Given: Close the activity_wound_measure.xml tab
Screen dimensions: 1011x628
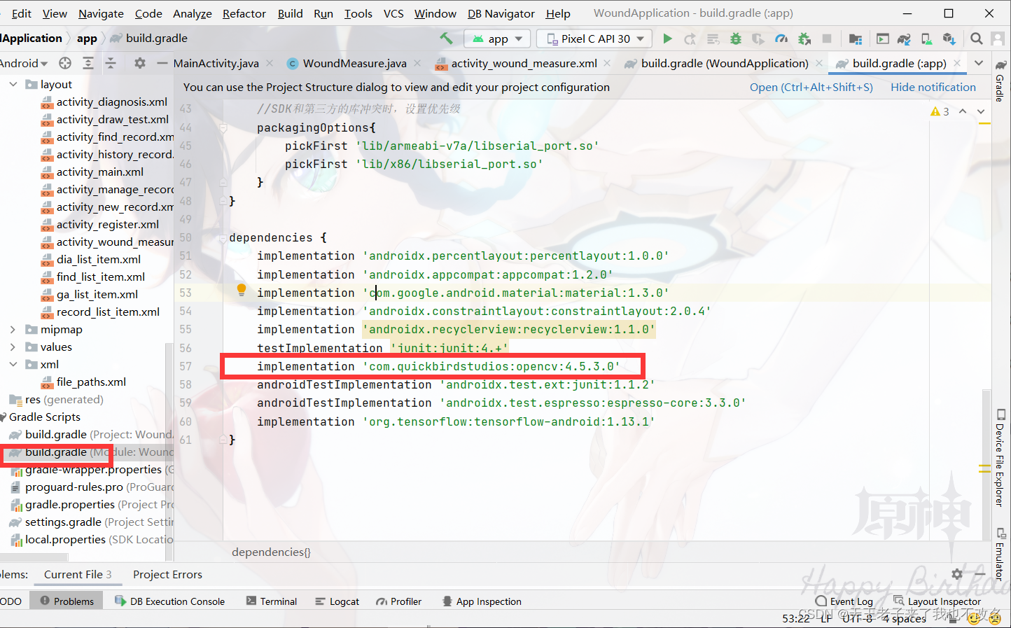Looking at the screenshot, I should 607,63.
